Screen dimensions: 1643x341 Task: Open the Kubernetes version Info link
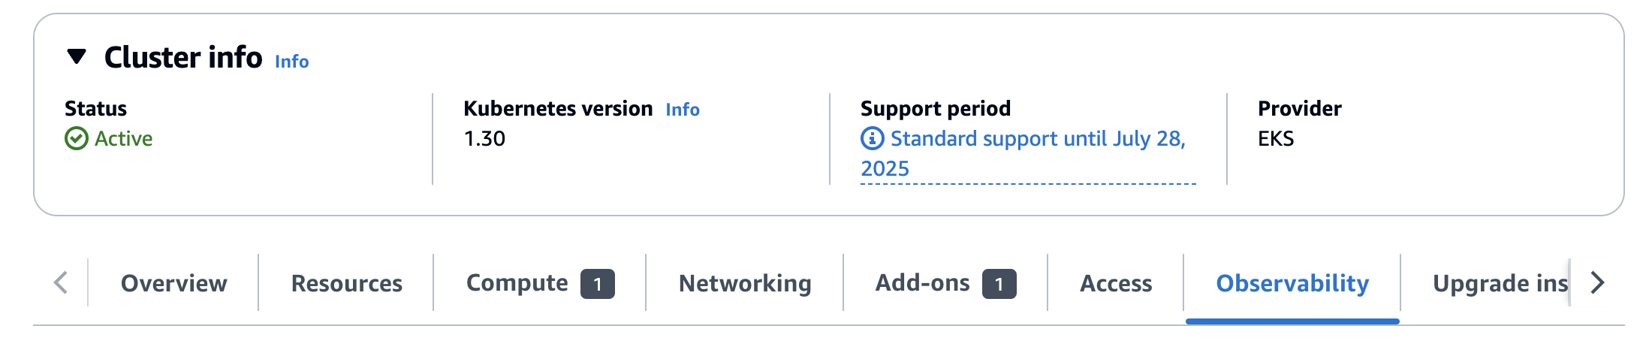click(682, 110)
